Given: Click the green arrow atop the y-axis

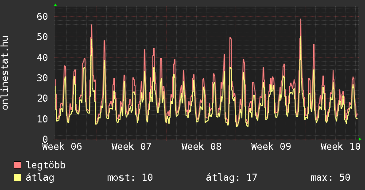Looking at the screenshot, I should click(55, 5).
